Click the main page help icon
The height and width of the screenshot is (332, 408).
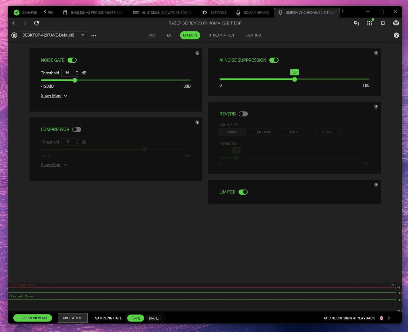pos(396,35)
